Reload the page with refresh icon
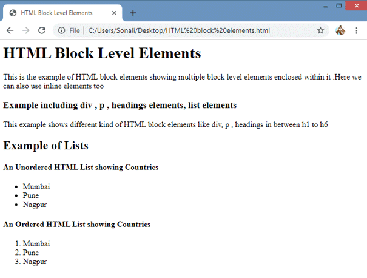Viewport: 367px width, 278px height. [x=42, y=30]
